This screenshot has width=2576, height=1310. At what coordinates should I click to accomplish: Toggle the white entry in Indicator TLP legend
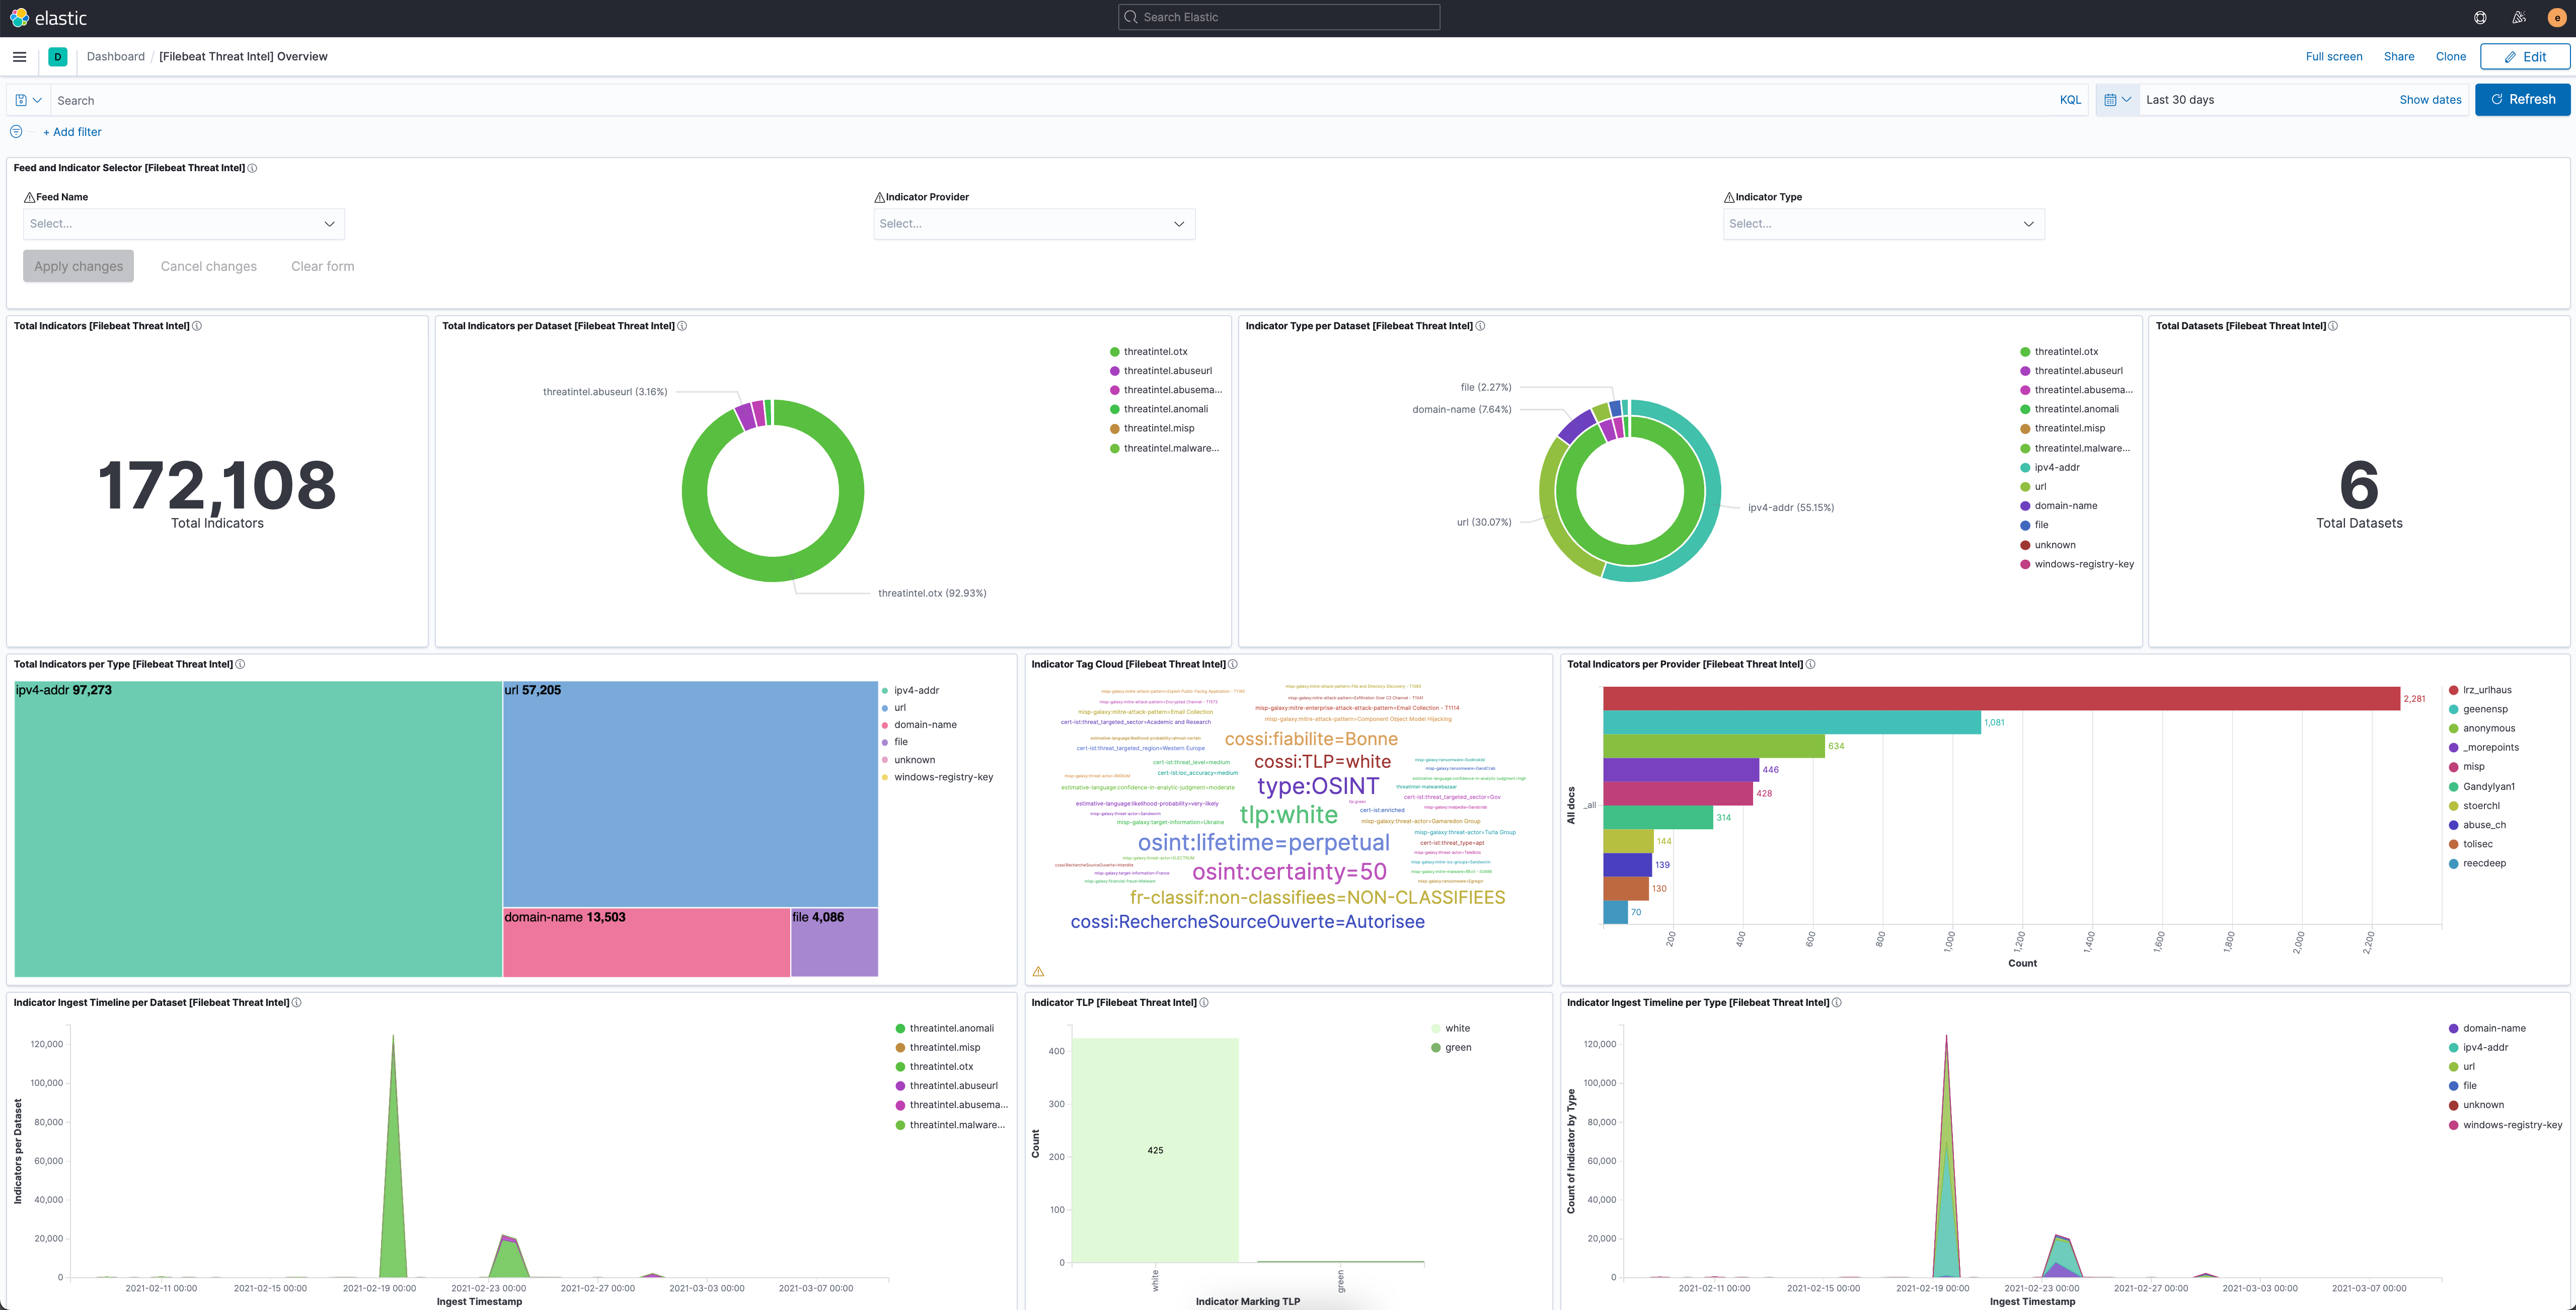pyautogui.click(x=1457, y=1027)
